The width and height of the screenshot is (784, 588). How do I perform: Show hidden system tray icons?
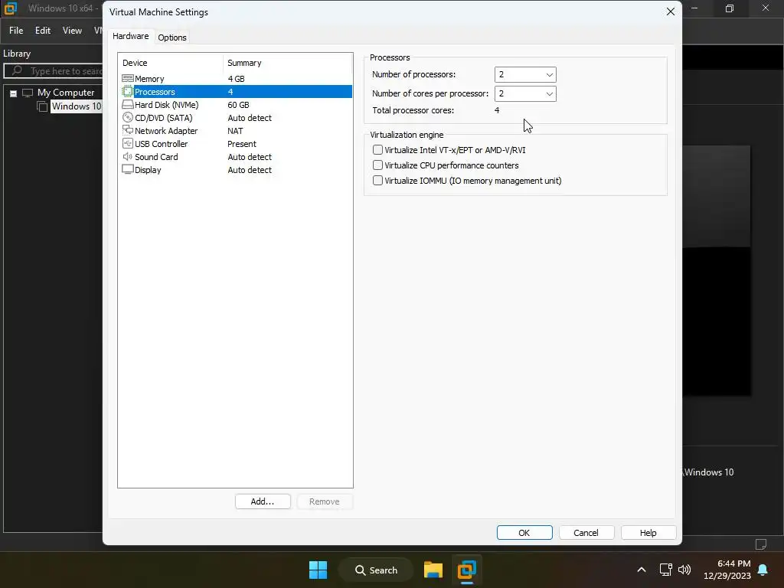coord(642,570)
